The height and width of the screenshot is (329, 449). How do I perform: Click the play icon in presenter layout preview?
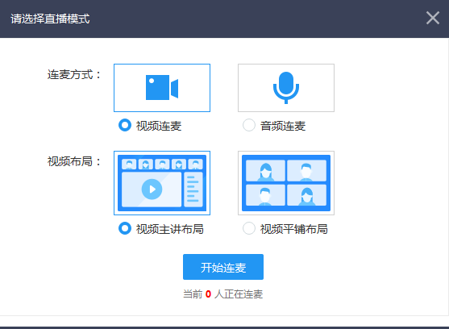(152, 189)
